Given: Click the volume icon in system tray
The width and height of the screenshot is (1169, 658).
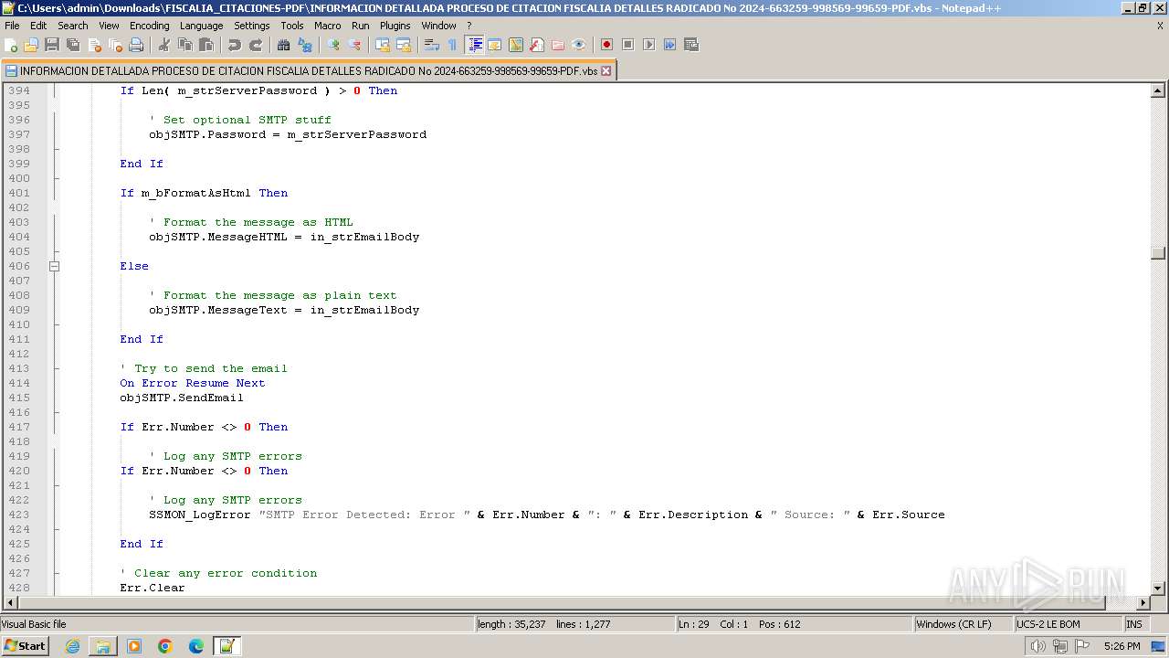Looking at the screenshot, I should tap(1037, 646).
